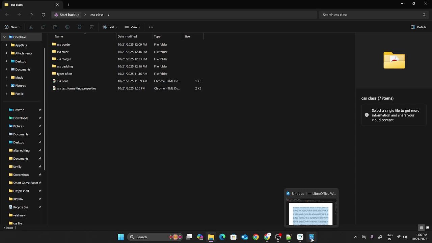Open Recycle Bin in sidebar
432x243 pixels.
tap(20, 207)
